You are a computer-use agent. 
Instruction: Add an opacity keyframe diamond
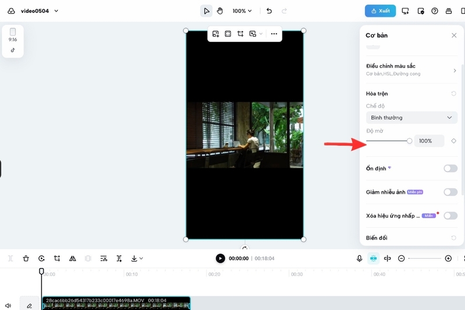(454, 141)
